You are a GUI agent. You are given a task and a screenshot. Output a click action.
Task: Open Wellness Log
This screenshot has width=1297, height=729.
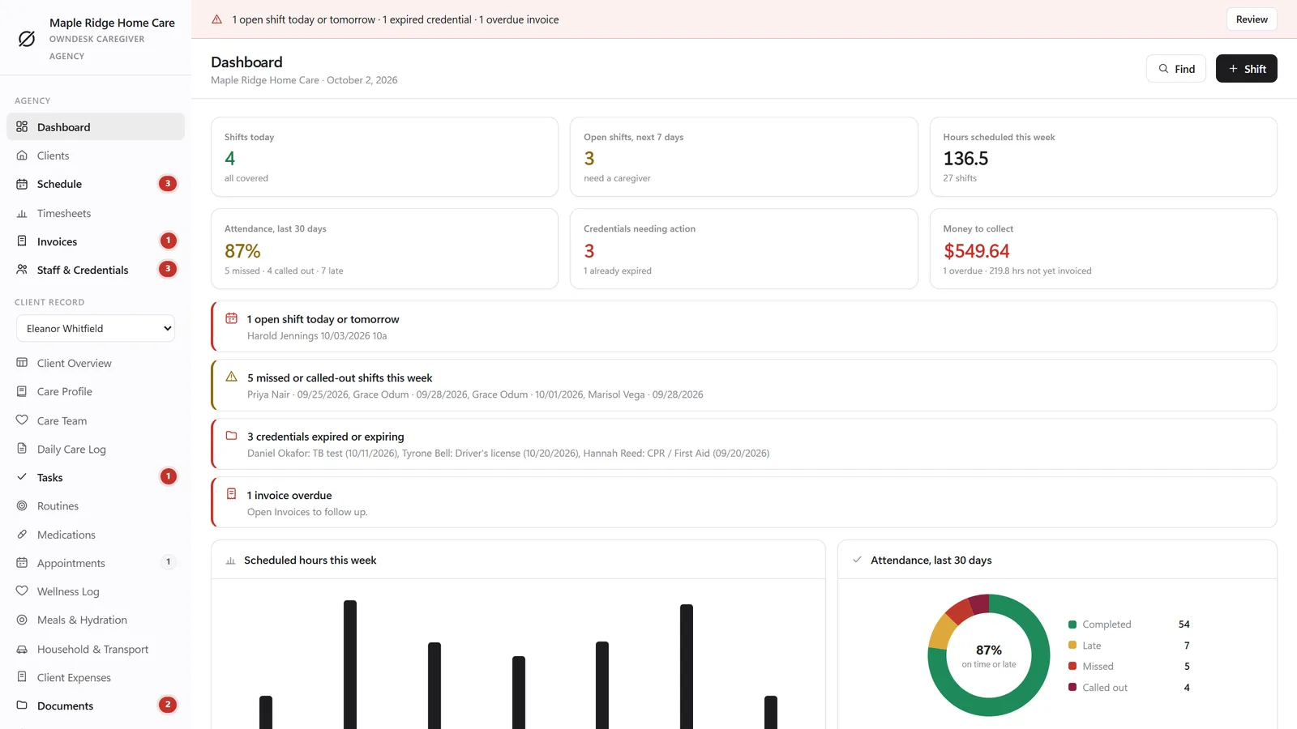pos(96,591)
